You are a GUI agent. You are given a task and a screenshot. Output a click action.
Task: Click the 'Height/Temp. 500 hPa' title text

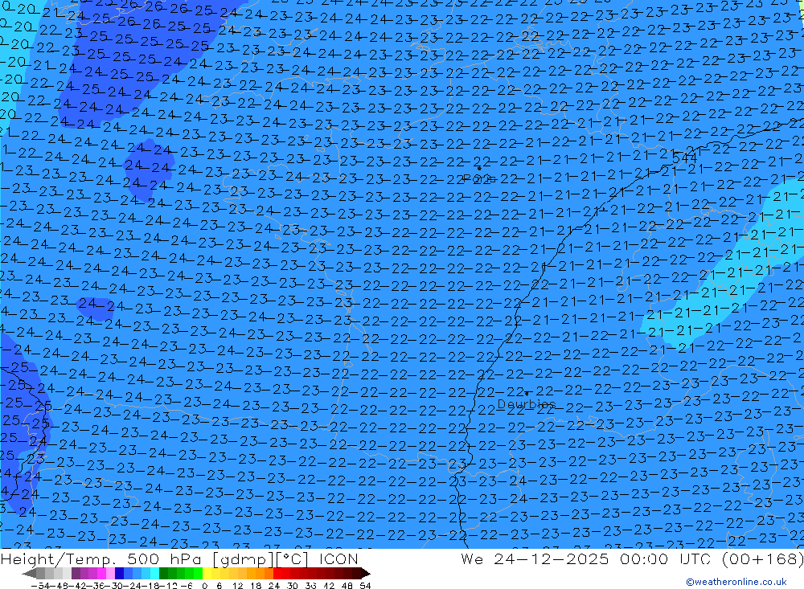click(103, 558)
